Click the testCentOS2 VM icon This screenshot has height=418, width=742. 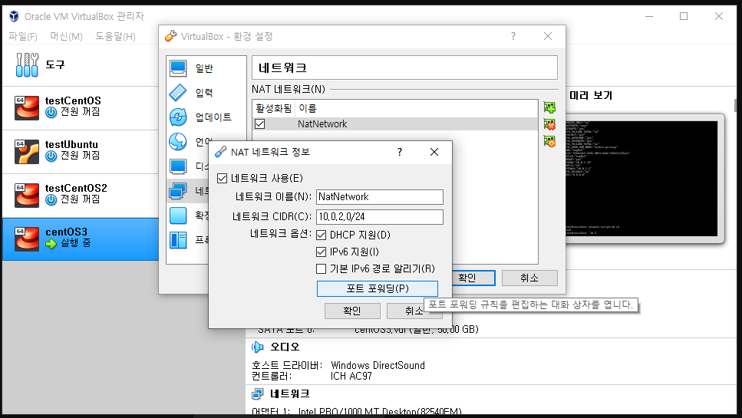pos(27,196)
